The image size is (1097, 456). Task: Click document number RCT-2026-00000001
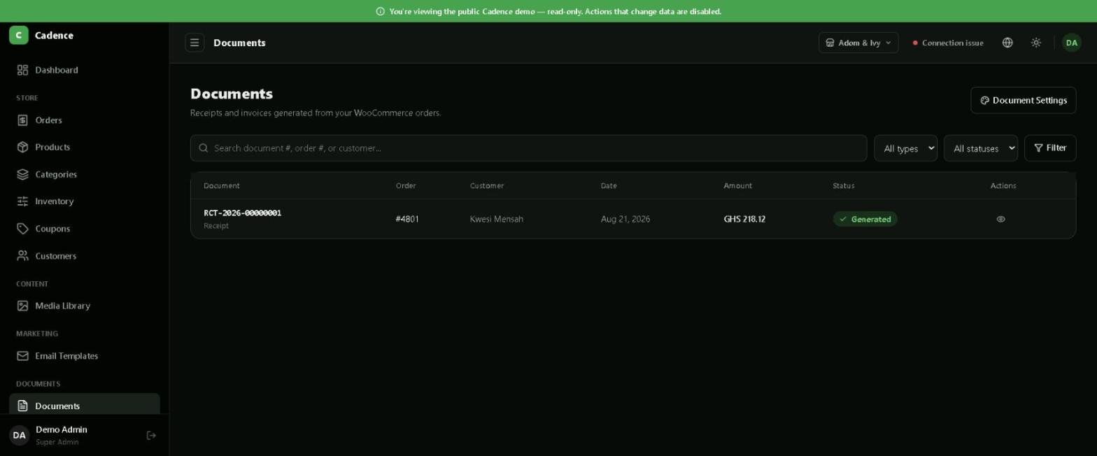pos(242,213)
